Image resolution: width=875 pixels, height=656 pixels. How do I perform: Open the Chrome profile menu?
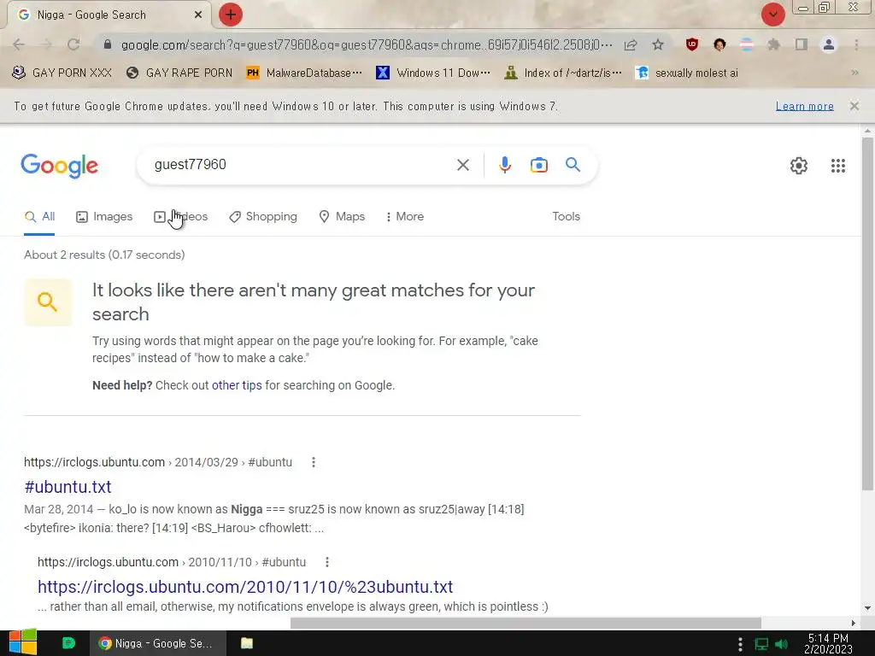(x=829, y=44)
